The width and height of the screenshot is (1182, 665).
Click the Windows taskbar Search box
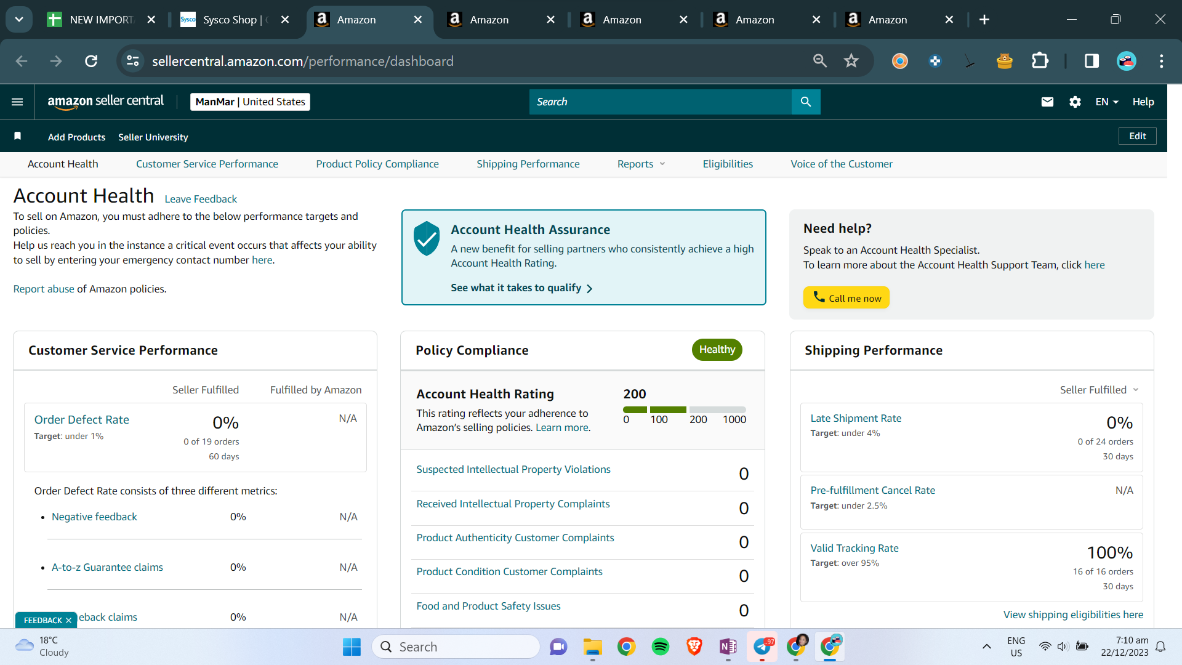pyautogui.click(x=456, y=647)
